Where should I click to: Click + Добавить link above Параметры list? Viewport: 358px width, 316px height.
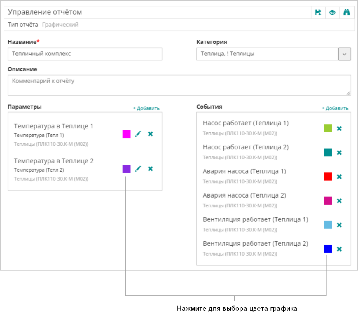click(x=146, y=108)
